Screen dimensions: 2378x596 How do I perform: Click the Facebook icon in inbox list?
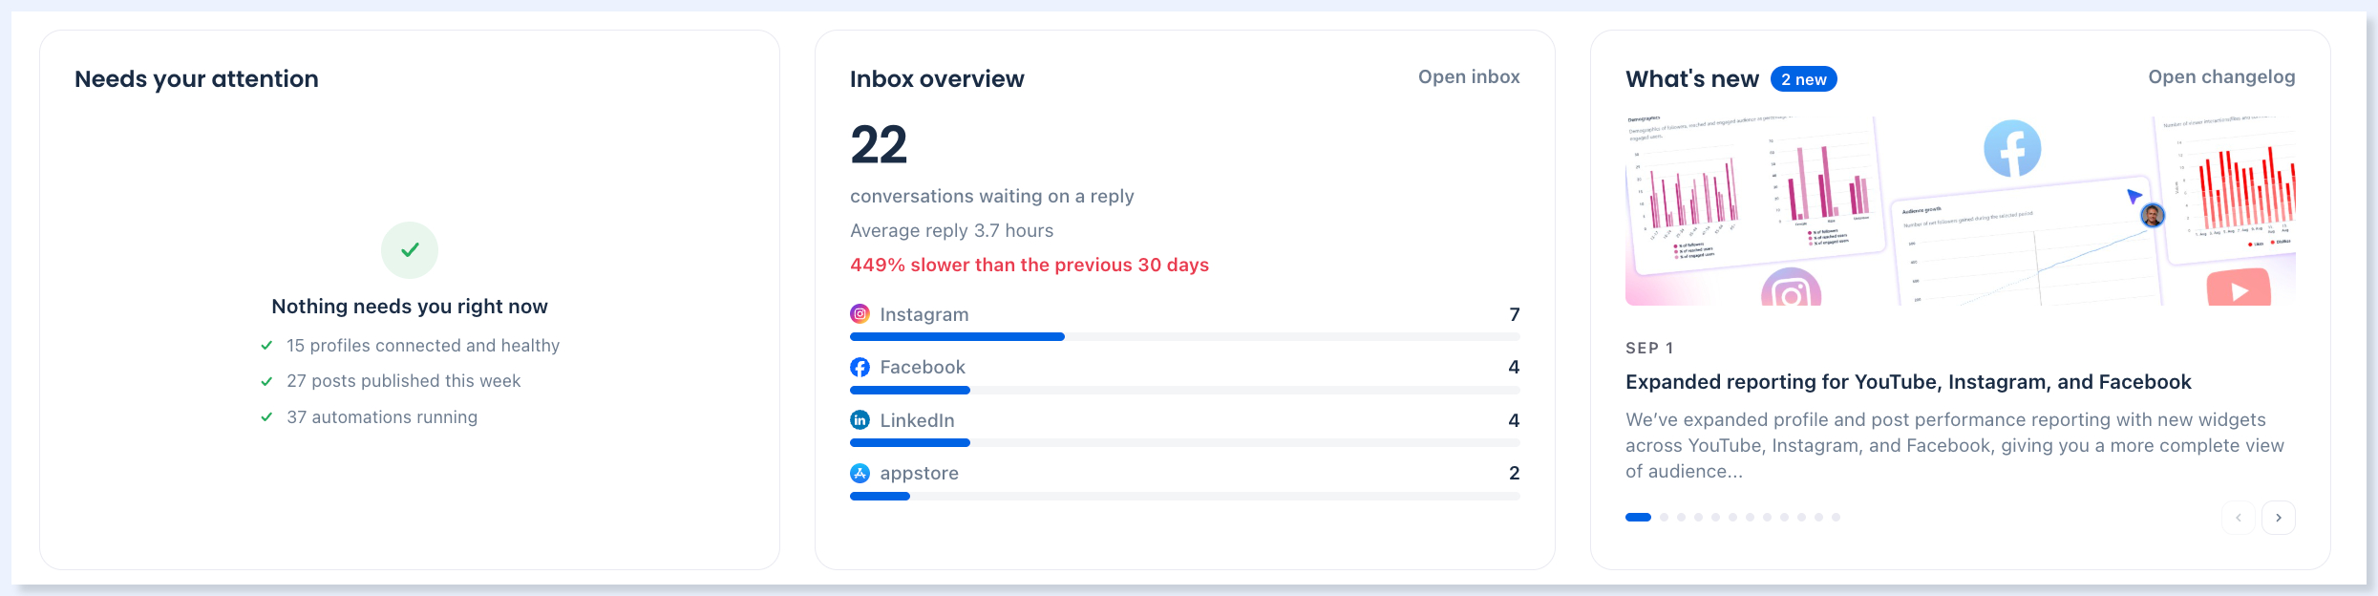[x=860, y=367]
